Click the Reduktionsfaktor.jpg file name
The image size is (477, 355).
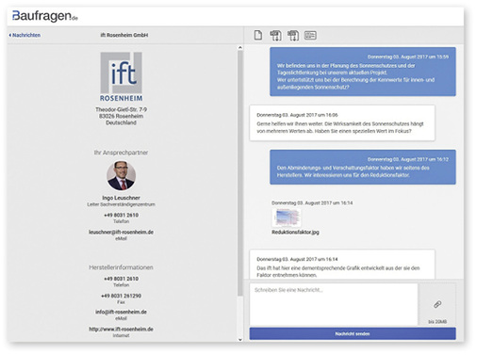[295, 232]
